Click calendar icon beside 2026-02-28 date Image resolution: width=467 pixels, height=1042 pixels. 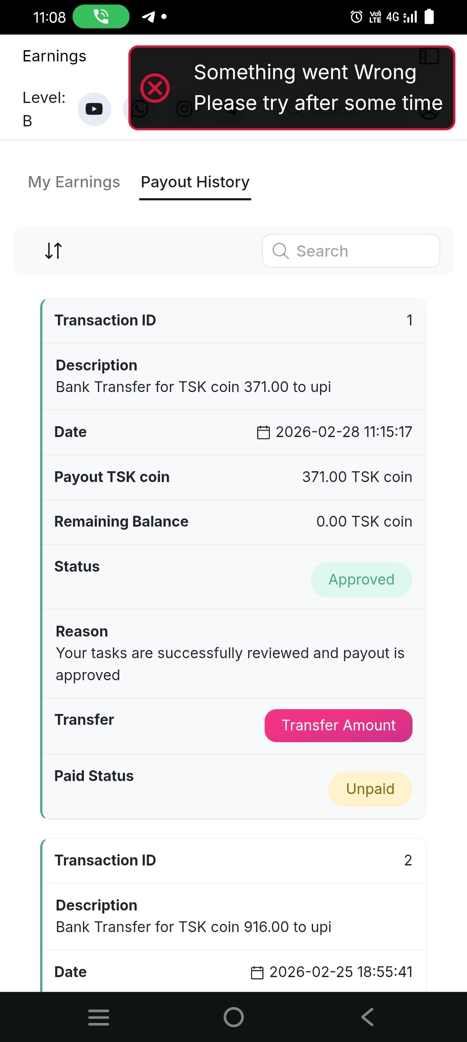263,432
